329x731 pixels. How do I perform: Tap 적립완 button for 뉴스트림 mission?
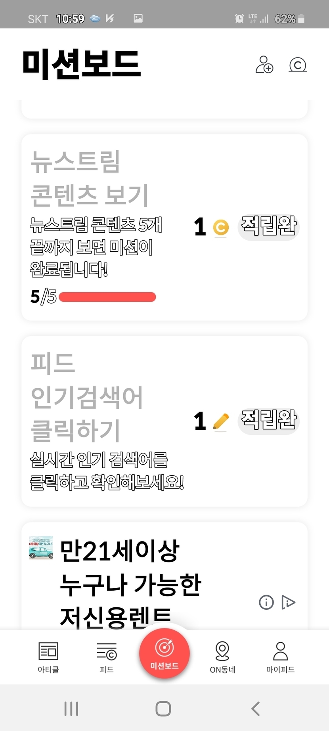click(x=268, y=227)
